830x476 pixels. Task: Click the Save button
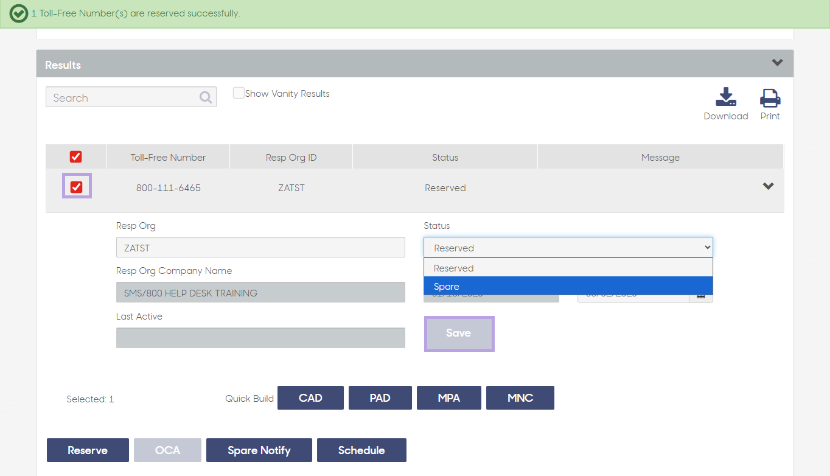pos(459,333)
